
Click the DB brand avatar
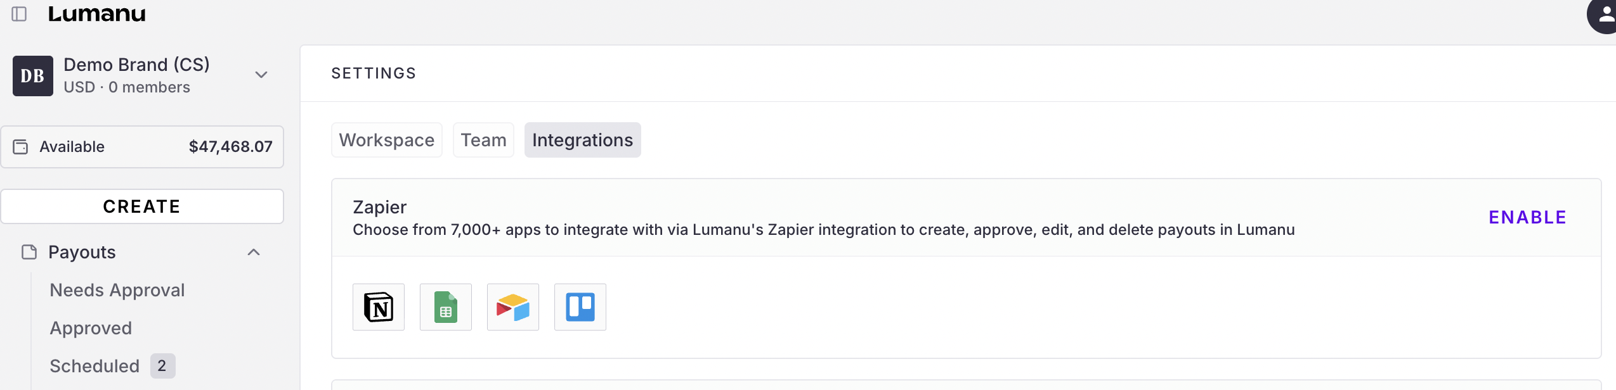tap(33, 76)
